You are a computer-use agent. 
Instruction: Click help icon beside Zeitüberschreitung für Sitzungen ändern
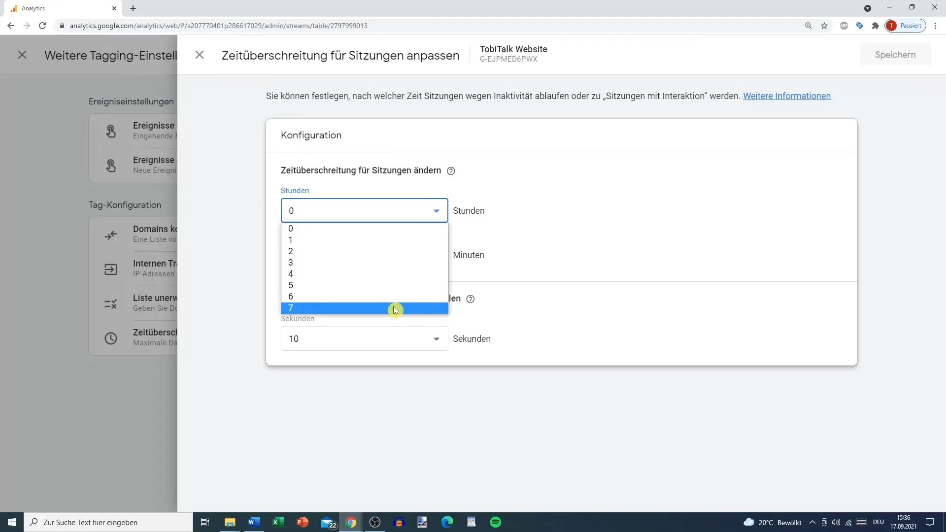451,171
